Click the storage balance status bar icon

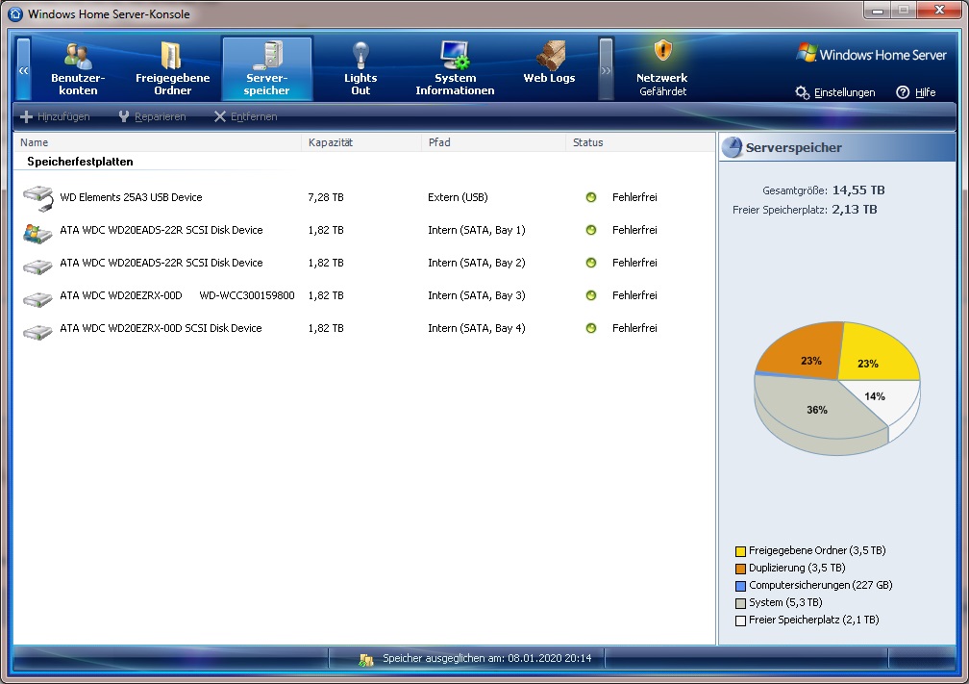tap(366, 659)
